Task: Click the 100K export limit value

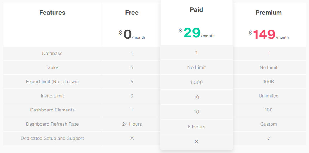Action: [x=268, y=82]
